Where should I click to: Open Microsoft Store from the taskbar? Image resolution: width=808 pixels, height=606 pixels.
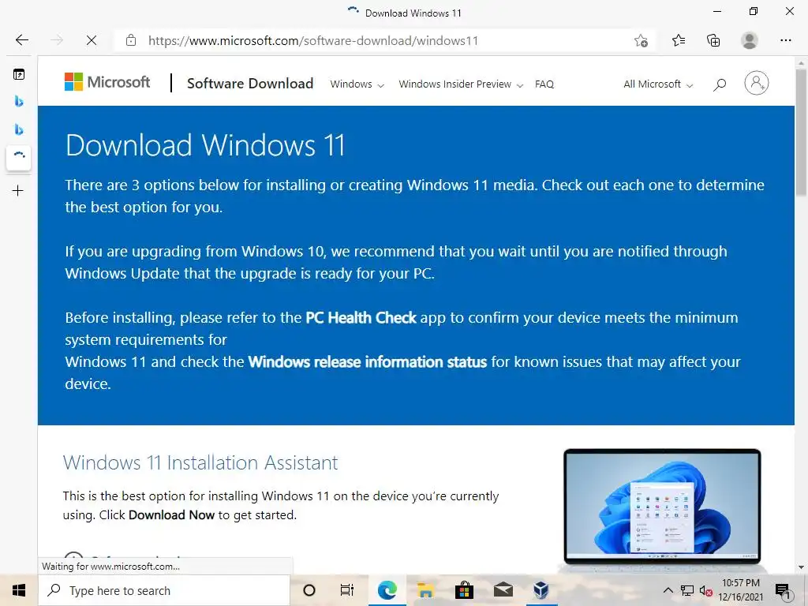(x=464, y=590)
